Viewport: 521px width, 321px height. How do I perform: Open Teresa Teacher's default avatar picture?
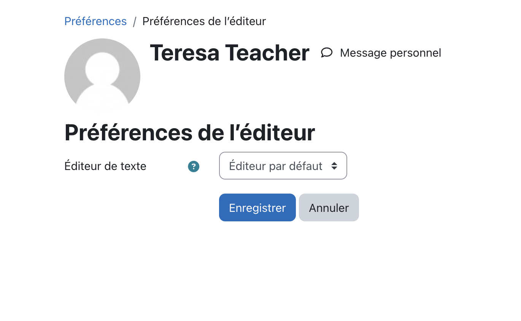(102, 76)
